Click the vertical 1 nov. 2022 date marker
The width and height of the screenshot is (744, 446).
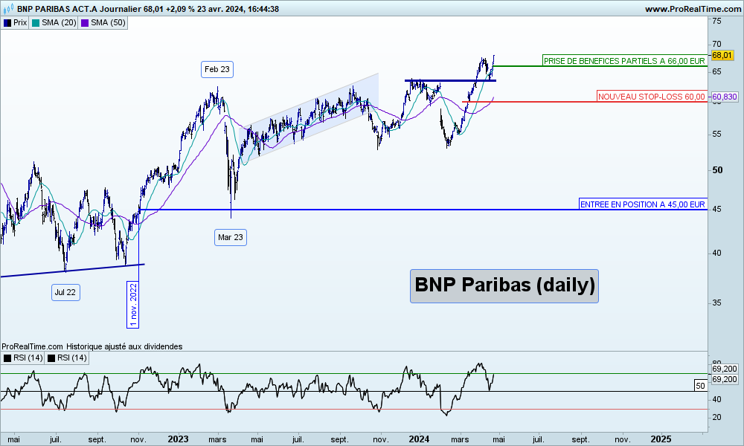[x=133, y=303]
